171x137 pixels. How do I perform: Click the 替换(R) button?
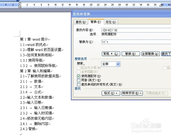(x=131, y=54)
